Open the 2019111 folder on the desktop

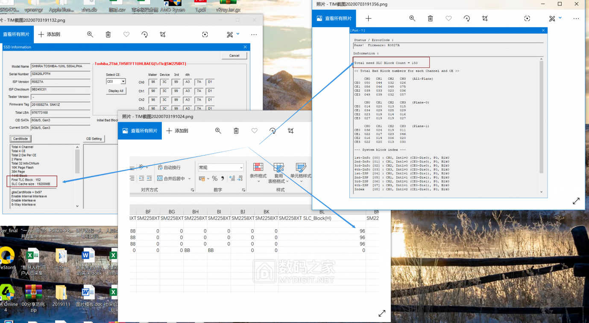click(61, 294)
